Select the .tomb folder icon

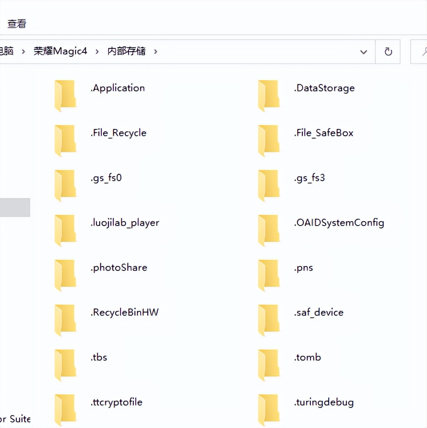[269, 365]
